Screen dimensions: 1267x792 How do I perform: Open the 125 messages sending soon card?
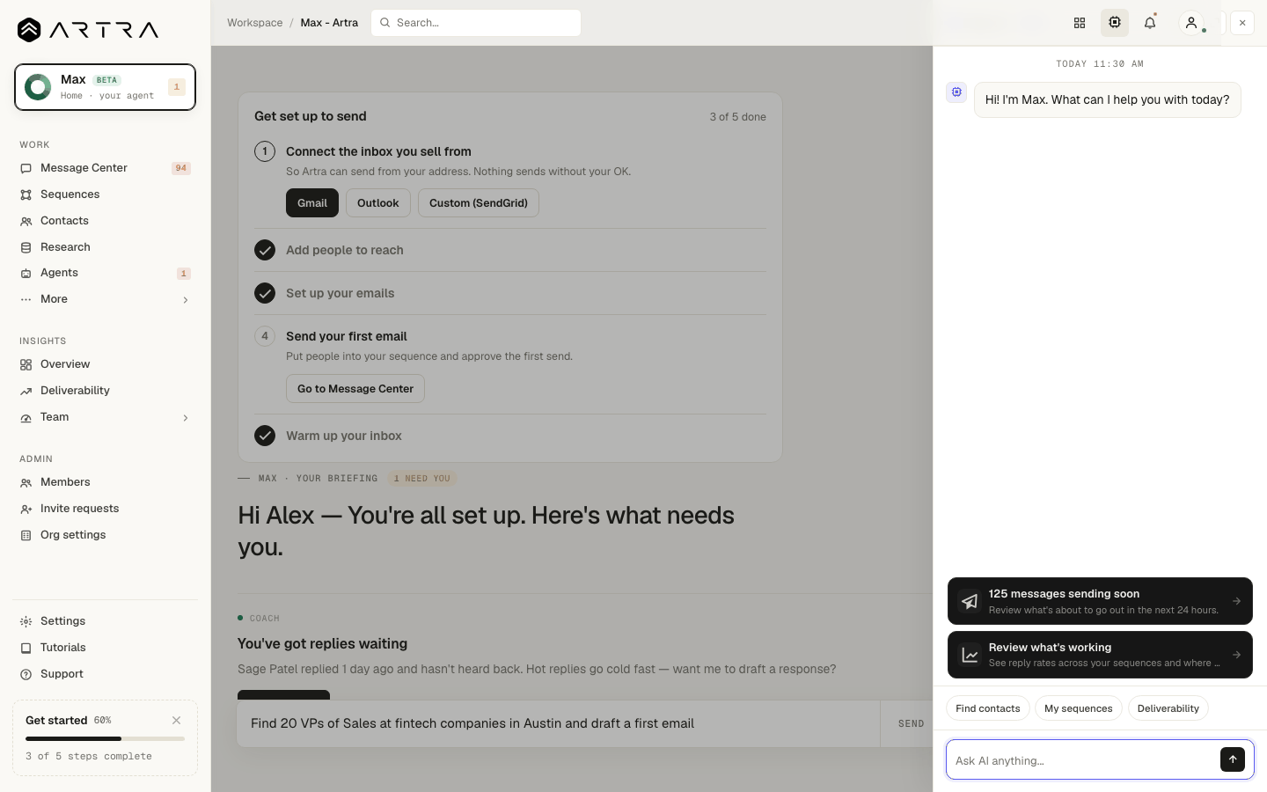[x=1100, y=601]
